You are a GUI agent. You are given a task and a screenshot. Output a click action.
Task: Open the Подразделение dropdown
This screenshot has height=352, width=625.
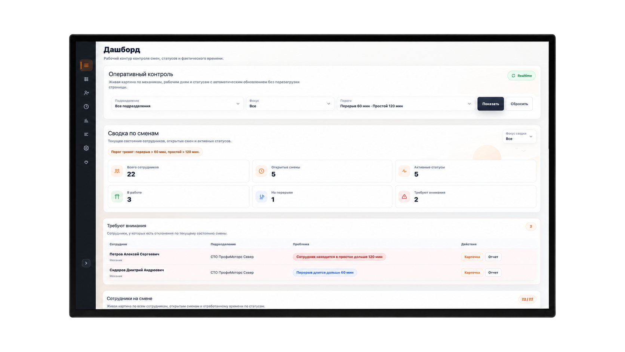click(177, 104)
